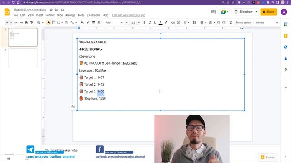Collapse the menus with the caret
291x163 pixels.
click(x=277, y=23)
